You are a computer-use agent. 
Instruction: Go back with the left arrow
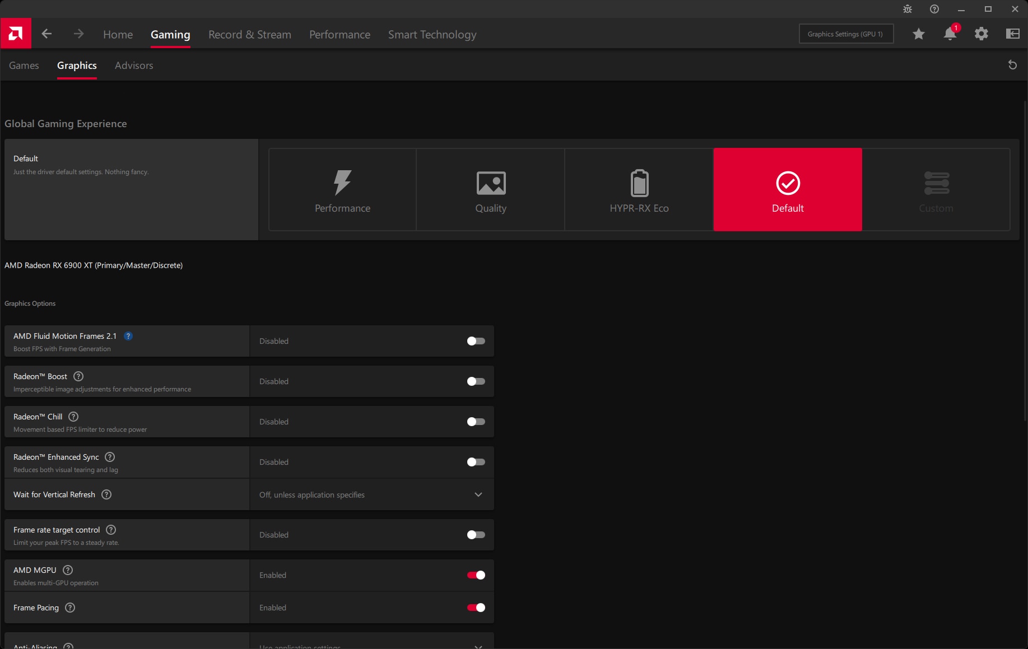(x=47, y=34)
